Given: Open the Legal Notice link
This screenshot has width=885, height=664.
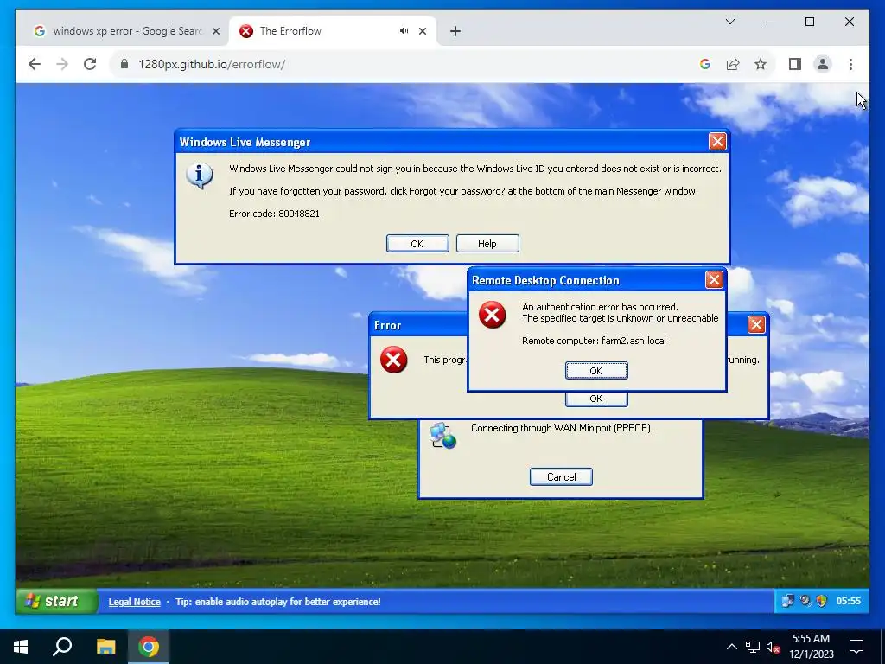Looking at the screenshot, I should coord(134,602).
